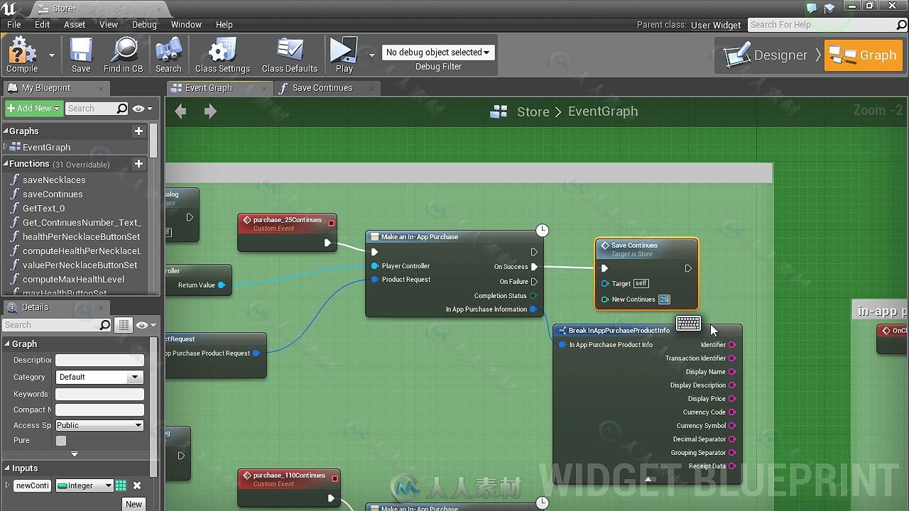Open Add New dropdown
The image size is (909, 511).
click(33, 109)
